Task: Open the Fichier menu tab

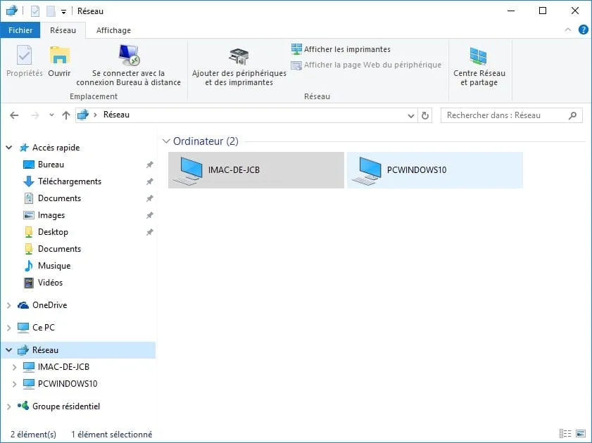Action: (x=20, y=30)
